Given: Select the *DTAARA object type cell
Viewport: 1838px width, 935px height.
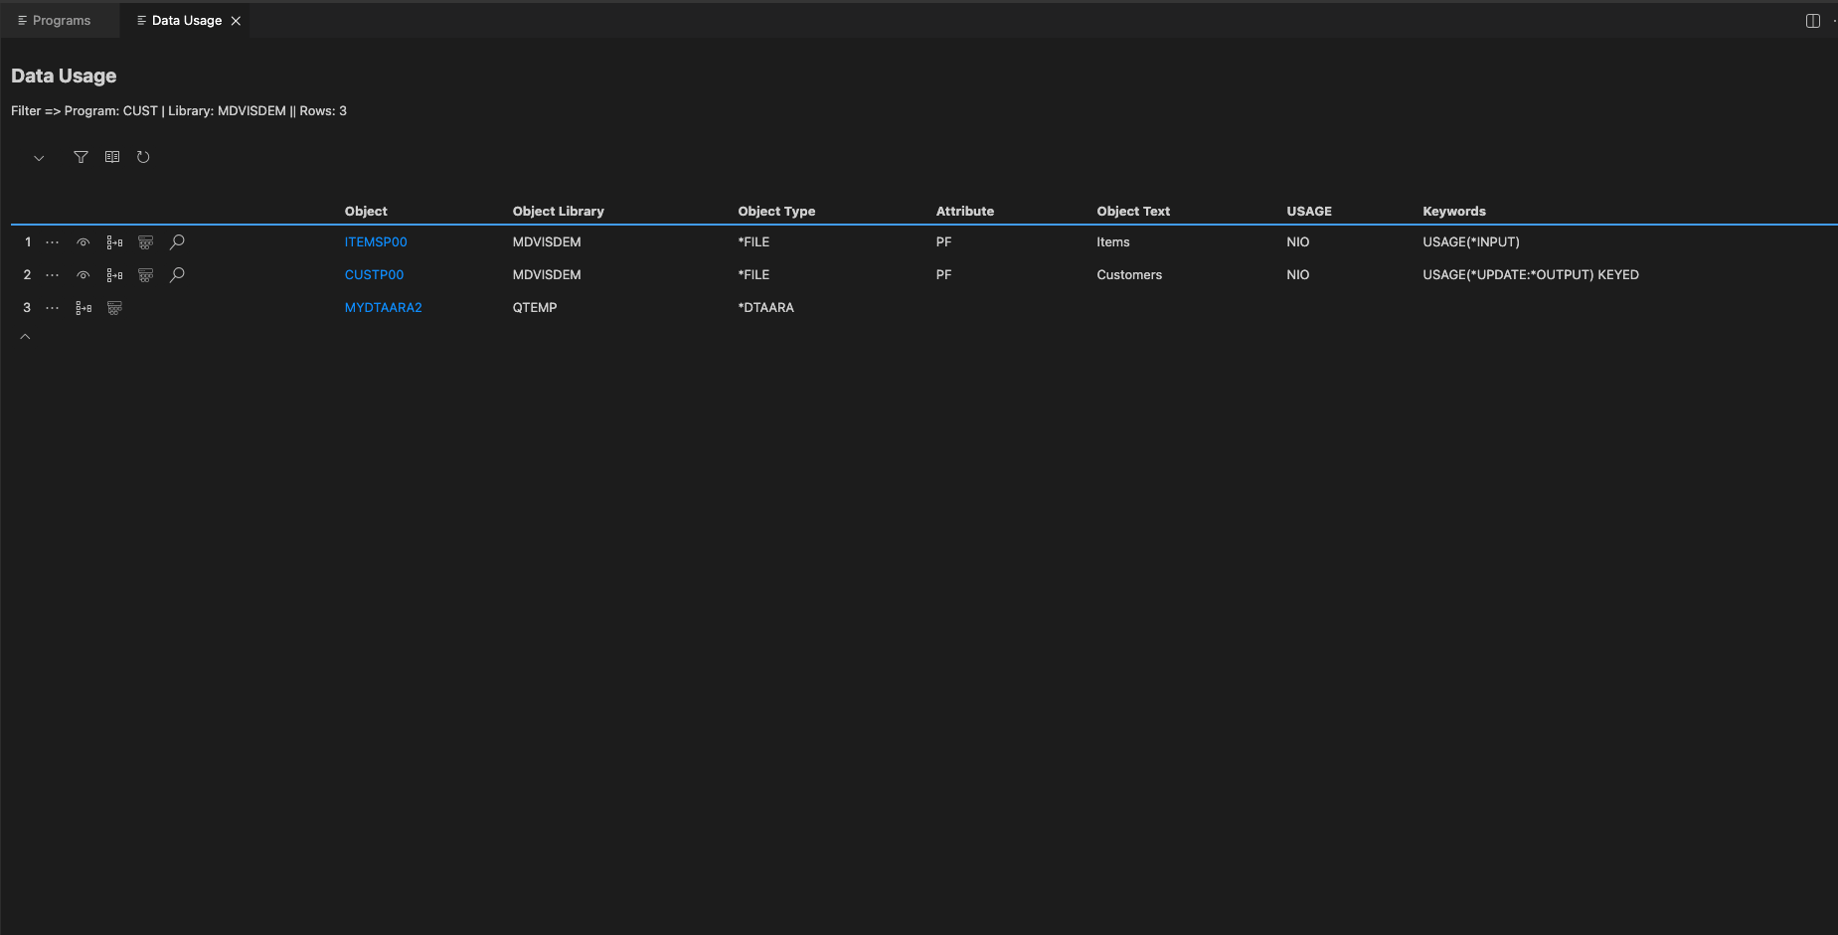Looking at the screenshot, I should pyautogui.click(x=765, y=308).
